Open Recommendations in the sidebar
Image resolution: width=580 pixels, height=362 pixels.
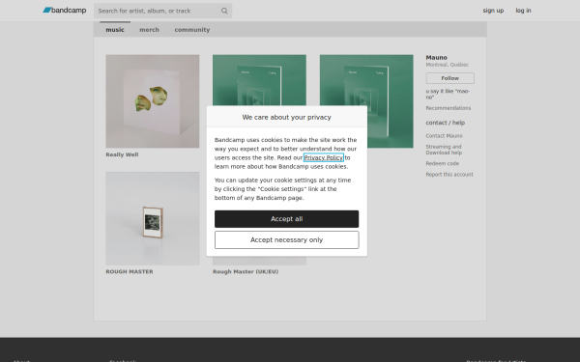[449, 108]
